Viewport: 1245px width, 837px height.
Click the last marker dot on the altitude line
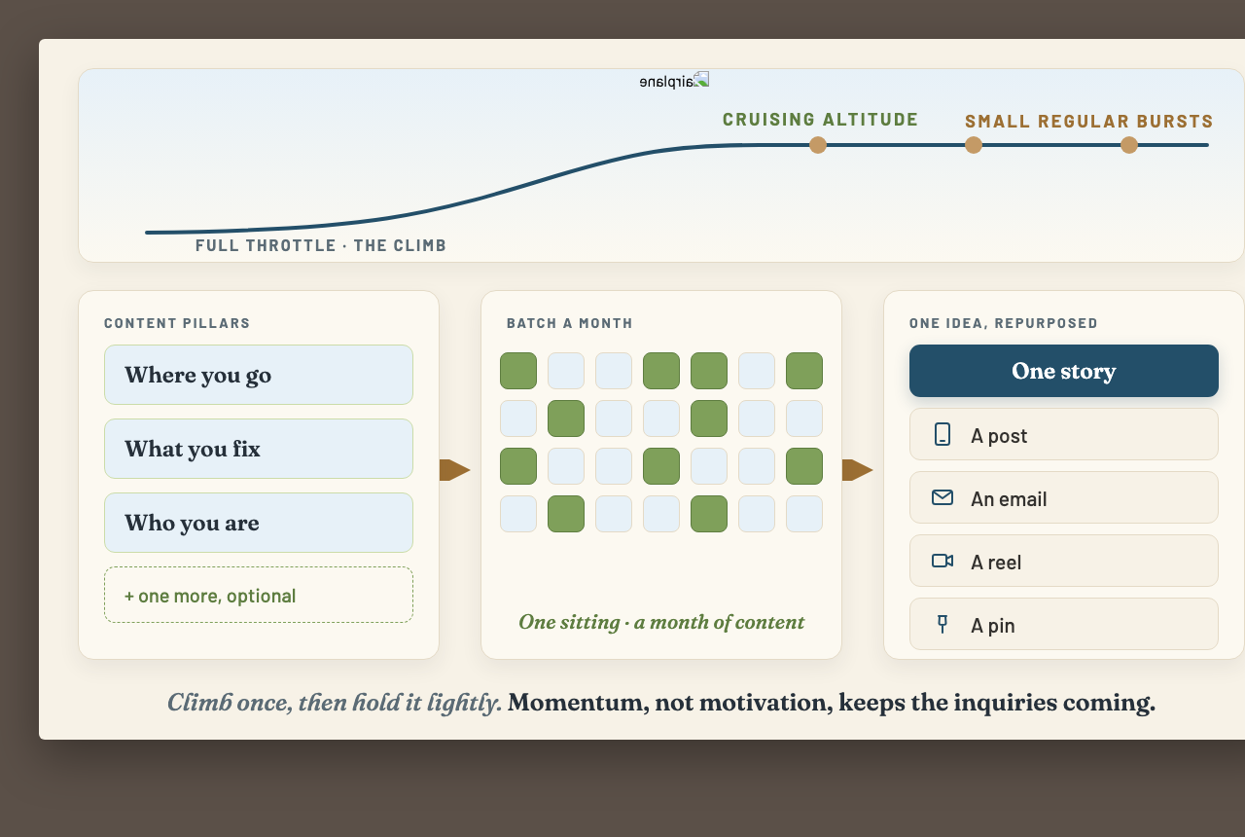1129,145
